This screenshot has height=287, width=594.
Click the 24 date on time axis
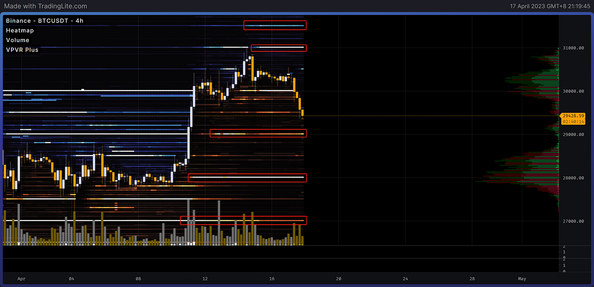coord(405,279)
